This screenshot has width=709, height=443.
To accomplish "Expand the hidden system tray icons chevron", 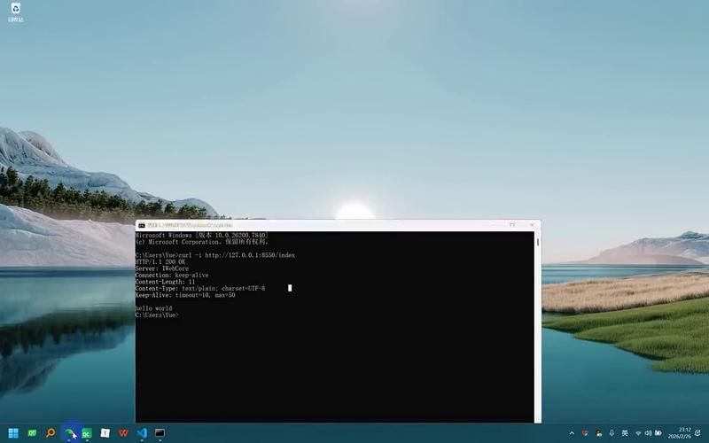I will click(572, 433).
